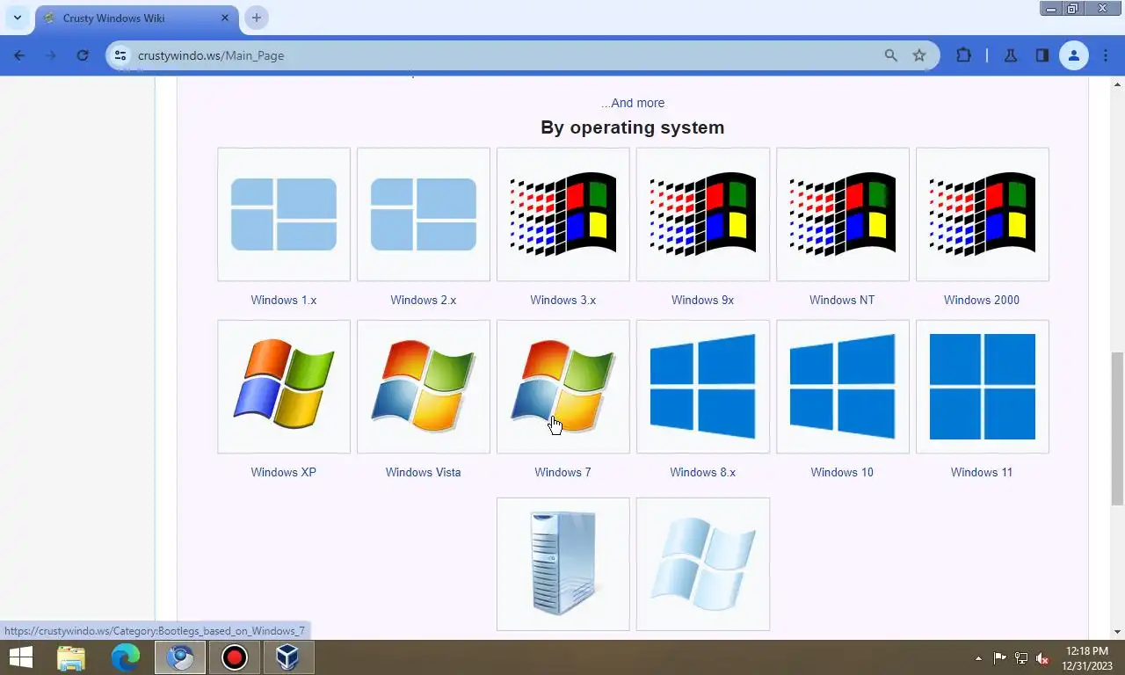Open the Windows 11 logo image
This screenshot has width=1125, height=675.
click(983, 387)
